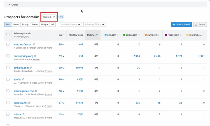Select the Strong prospects tab
Viewport: 210px width, 126px height.
tap(25, 24)
